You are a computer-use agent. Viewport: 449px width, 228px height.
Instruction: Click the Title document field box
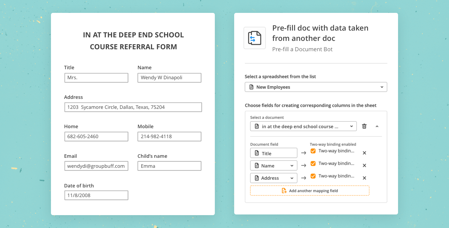274,153
